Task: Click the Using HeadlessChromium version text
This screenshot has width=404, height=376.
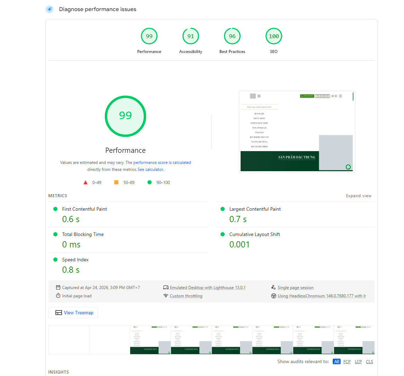Action: [322, 296]
